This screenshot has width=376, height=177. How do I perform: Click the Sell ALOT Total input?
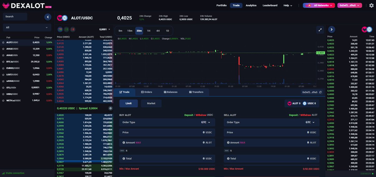coord(271,159)
